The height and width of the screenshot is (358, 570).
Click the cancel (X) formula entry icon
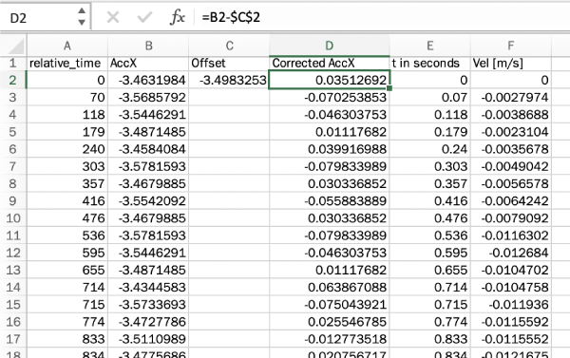[x=113, y=17]
